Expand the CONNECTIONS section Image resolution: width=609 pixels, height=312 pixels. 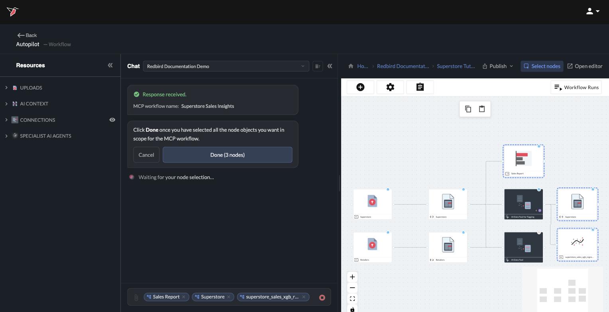[6, 120]
